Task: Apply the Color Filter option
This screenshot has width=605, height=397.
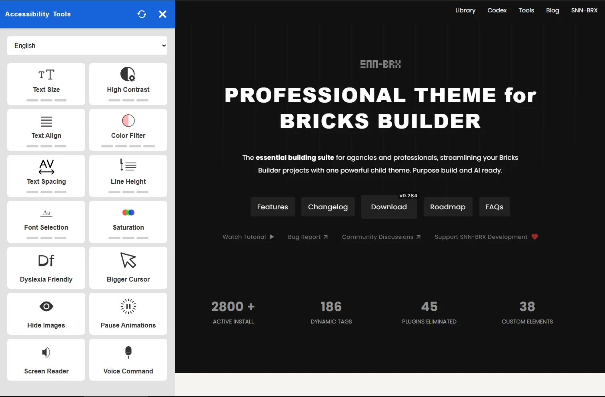Action: point(128,130)
